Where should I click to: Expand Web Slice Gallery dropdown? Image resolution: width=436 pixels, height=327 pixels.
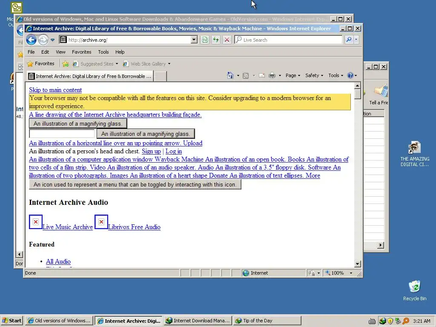coord(169,64)
